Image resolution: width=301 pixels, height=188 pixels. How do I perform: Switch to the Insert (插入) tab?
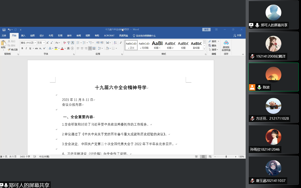click(23, 36)
